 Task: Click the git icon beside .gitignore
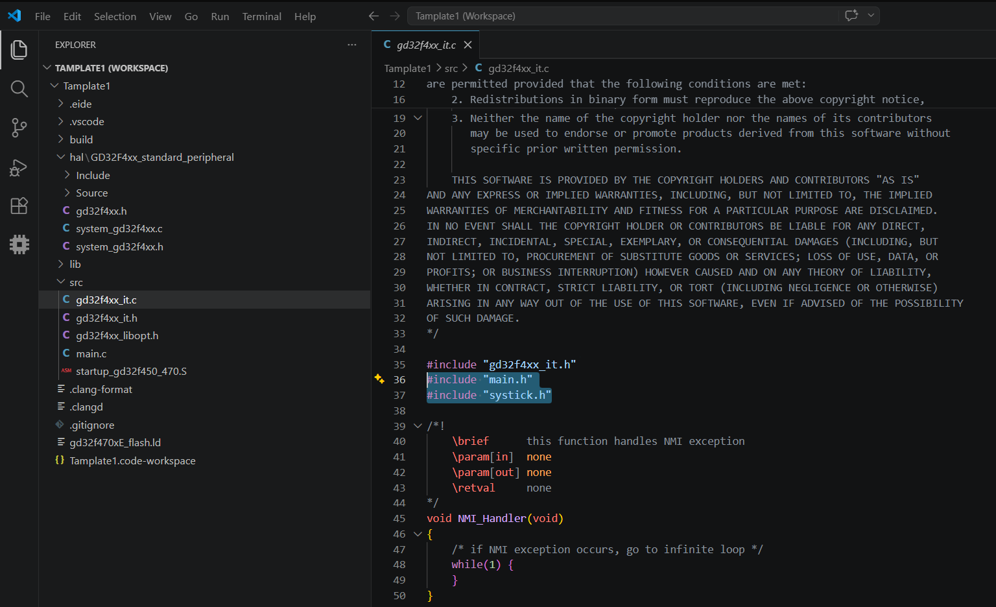coord(60,425)
